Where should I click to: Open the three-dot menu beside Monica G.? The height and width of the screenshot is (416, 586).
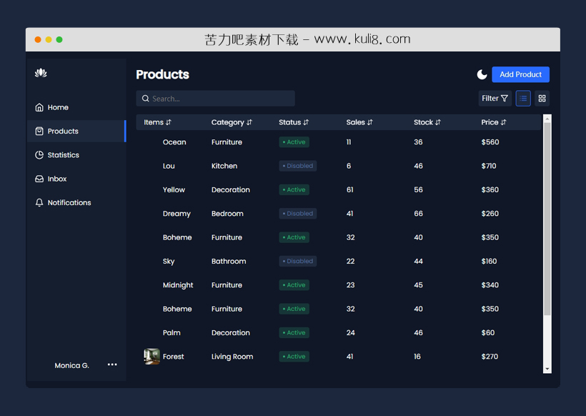(x=112, y=365)
